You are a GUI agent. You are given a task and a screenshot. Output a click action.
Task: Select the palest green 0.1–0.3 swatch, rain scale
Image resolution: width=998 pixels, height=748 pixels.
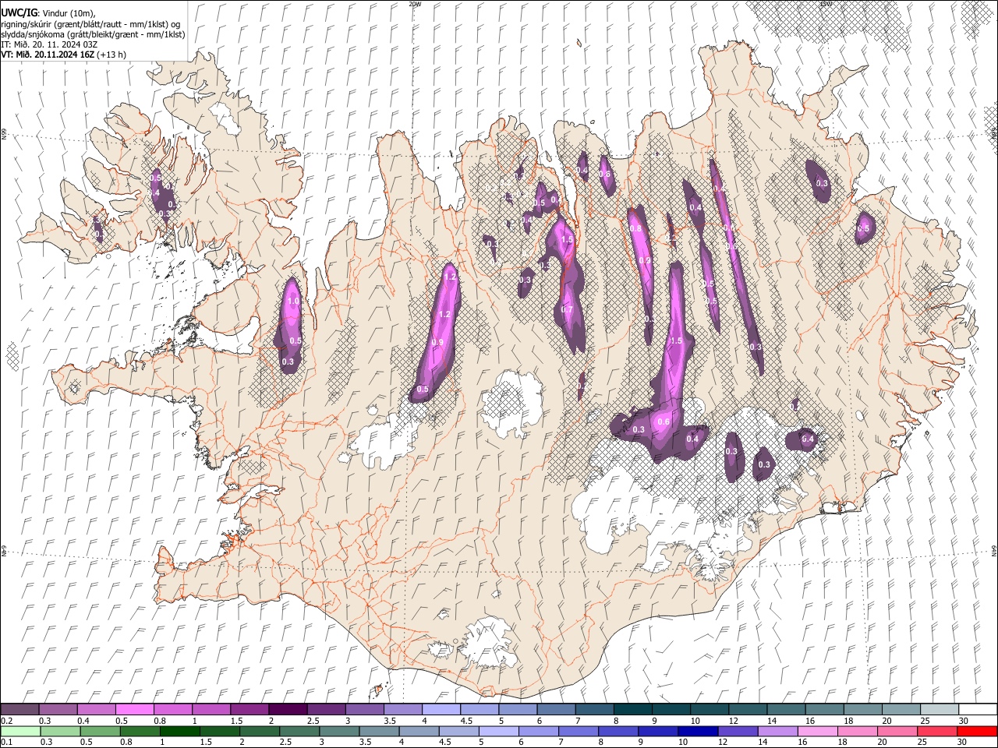19,731
